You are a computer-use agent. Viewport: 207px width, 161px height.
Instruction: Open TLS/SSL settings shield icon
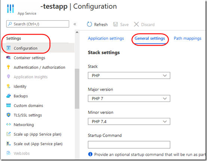9,115
